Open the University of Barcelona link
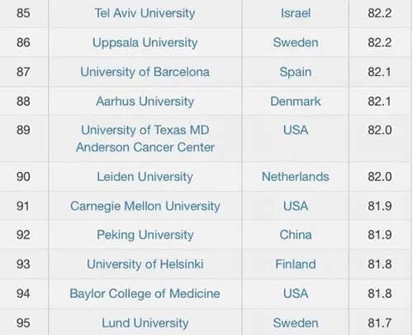This screenshot has height=335, width=413. coord(145,72)
